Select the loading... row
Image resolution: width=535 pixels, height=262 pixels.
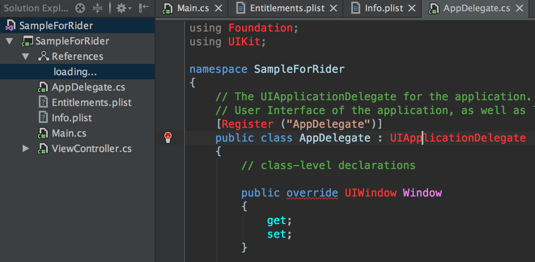(77, 72)
